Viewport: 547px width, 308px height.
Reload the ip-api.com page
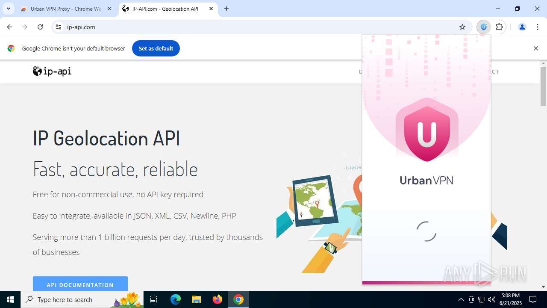[40, 27]
